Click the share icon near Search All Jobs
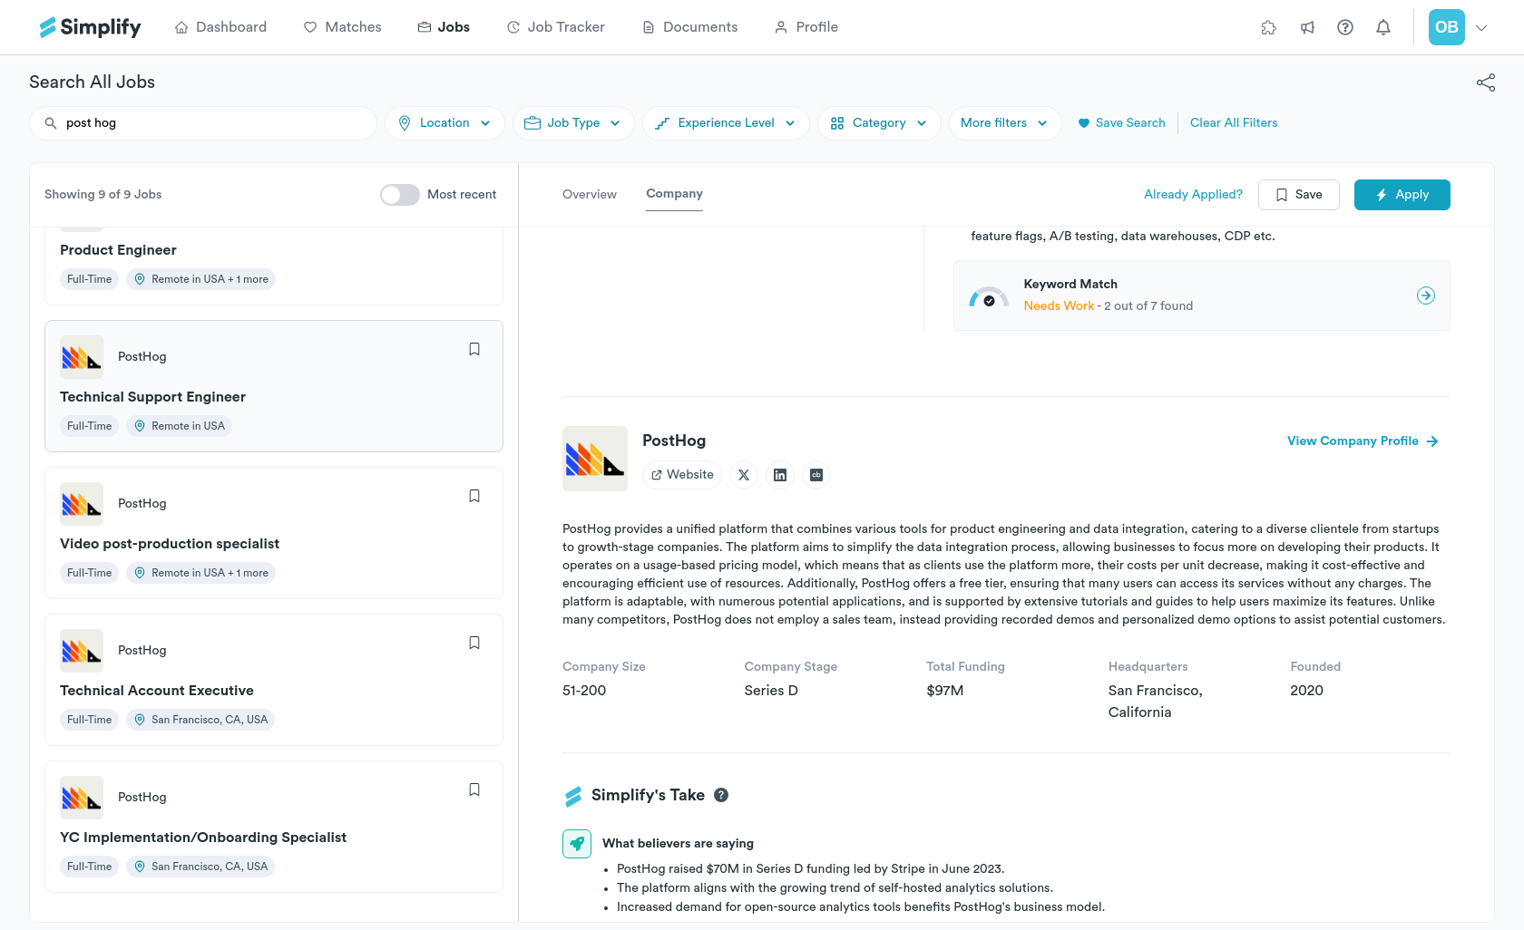 coord(1485,82)
